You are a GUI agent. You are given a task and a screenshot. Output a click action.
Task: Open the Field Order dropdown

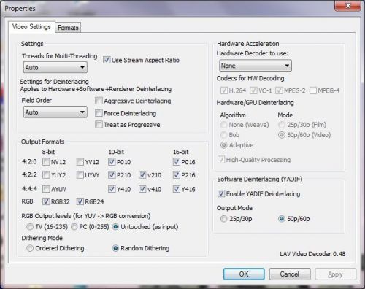[x=55, y=112]
